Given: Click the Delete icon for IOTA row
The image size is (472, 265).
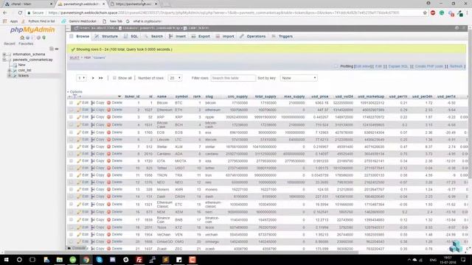Looking at the screenshot, I should click(109, 161).
